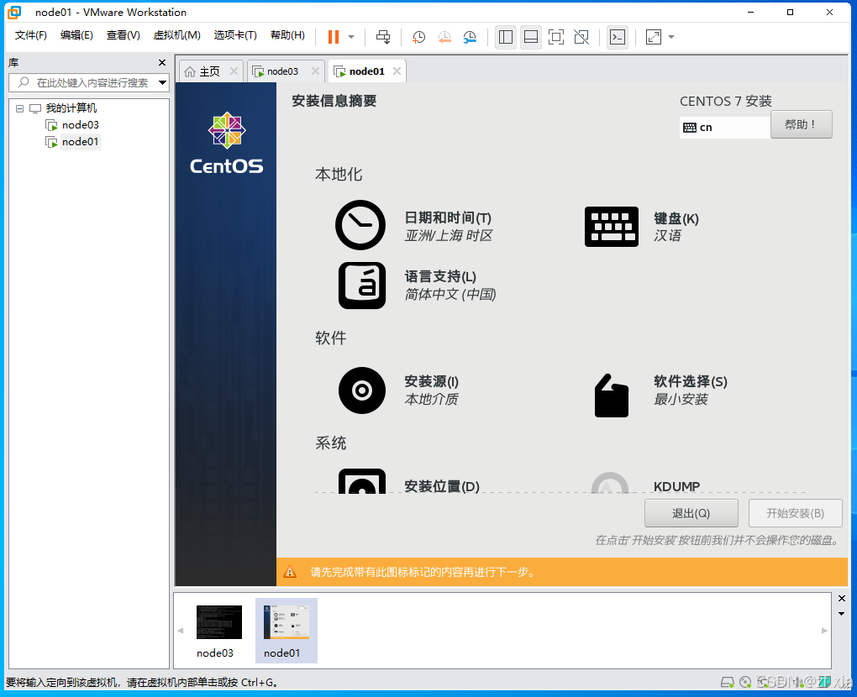Click the 开始安装(B) begin installation button
Viewport: 857px width, 697px height.
(x=795, y=513)
